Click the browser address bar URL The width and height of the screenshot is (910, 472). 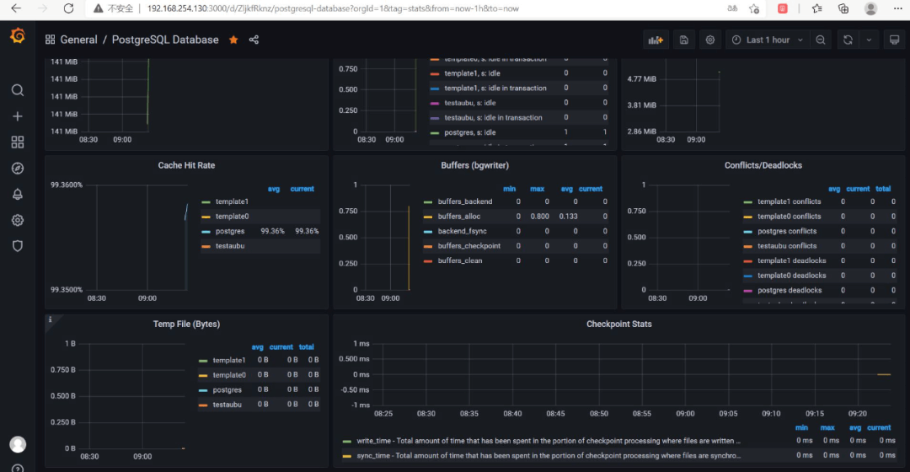333,8
